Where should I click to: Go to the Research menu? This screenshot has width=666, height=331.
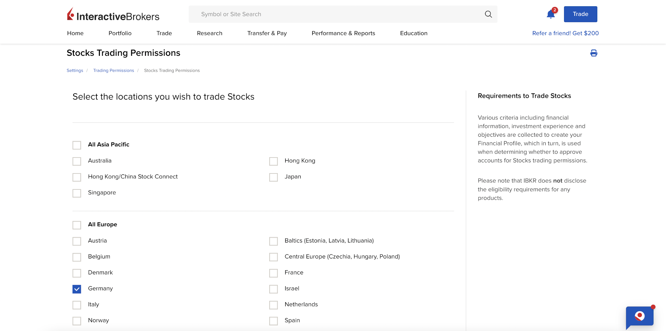tap(210, 33)
